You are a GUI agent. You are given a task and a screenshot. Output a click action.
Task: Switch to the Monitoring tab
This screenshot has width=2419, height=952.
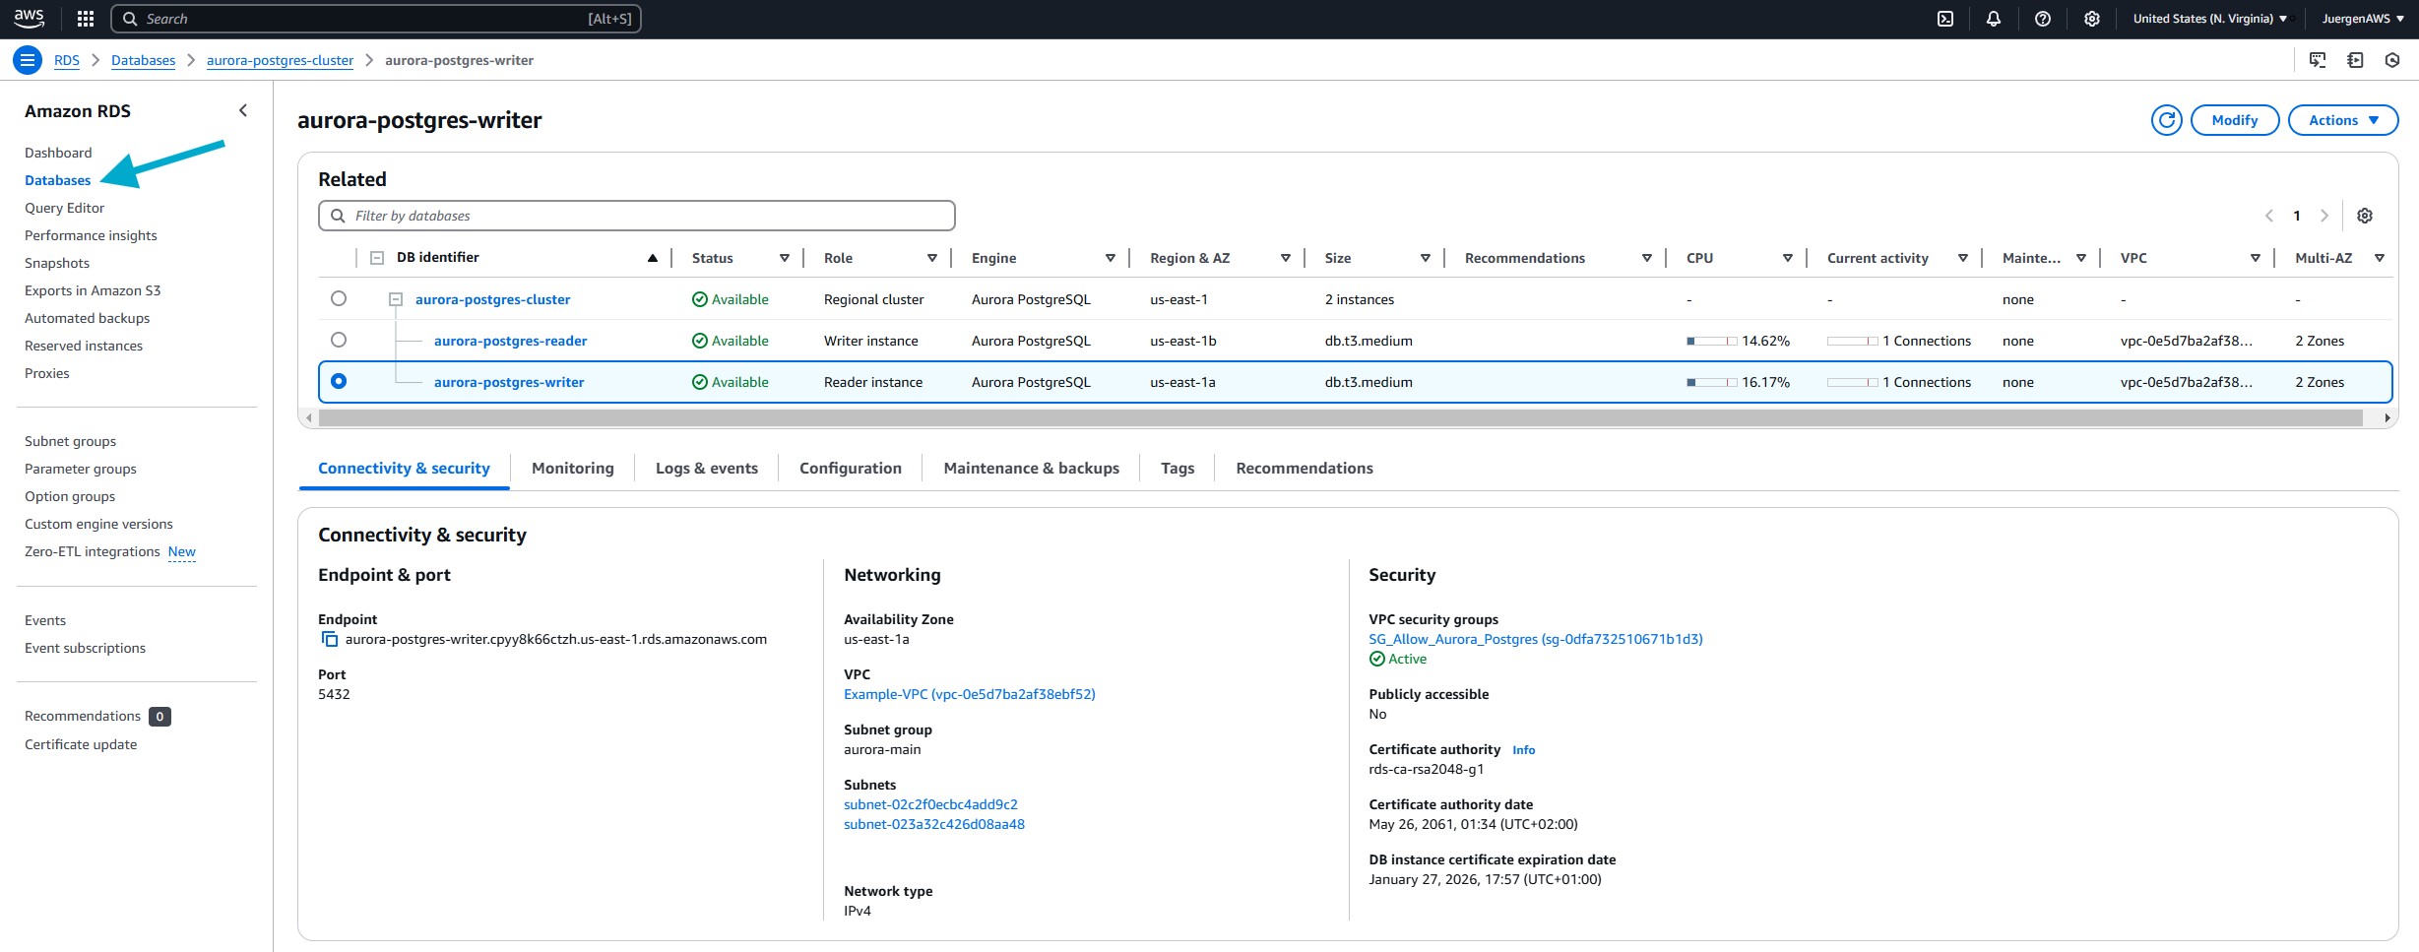(x=572, y=469)
